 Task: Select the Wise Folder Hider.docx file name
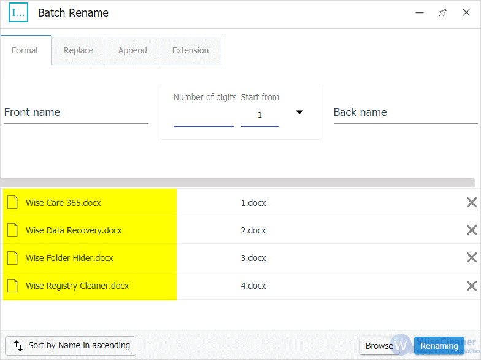pyautogui.click(x=69, y=258)
